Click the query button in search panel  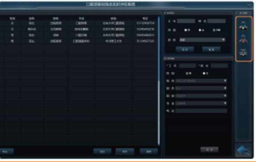185,50
